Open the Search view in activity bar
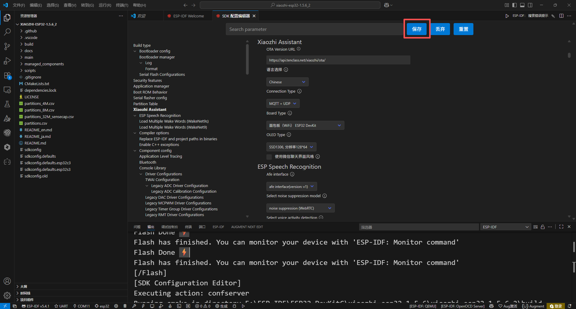The image size is (576, 309). click(x=7, y=32)
